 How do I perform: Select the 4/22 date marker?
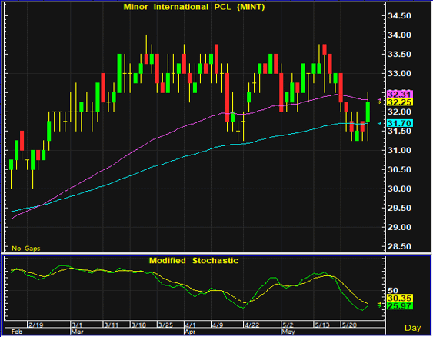pyautogui.click(x=251, y=325)
